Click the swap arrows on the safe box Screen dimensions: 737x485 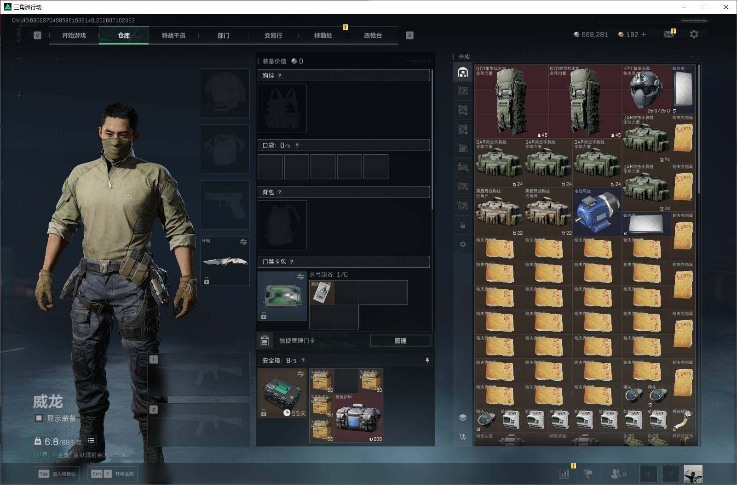click(300, 374)
